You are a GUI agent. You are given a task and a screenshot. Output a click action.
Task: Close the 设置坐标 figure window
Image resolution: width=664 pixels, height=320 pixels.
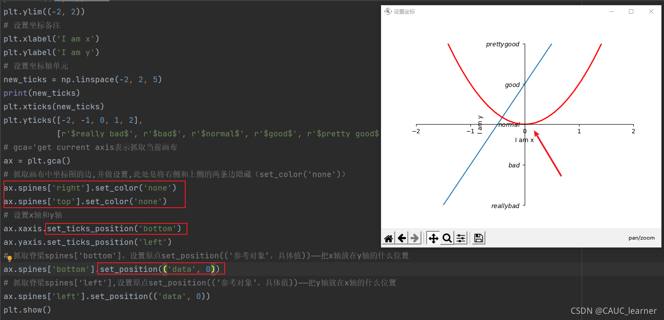click(x=651, y=12)
